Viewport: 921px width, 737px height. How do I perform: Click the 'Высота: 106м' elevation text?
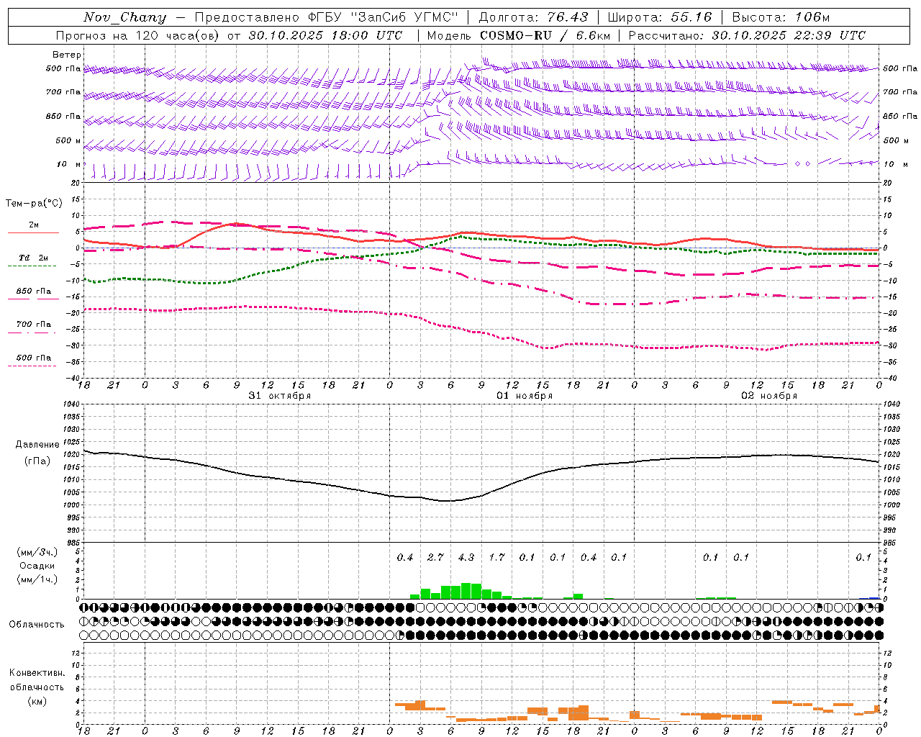pyautogui.click(x=781, y=17)
